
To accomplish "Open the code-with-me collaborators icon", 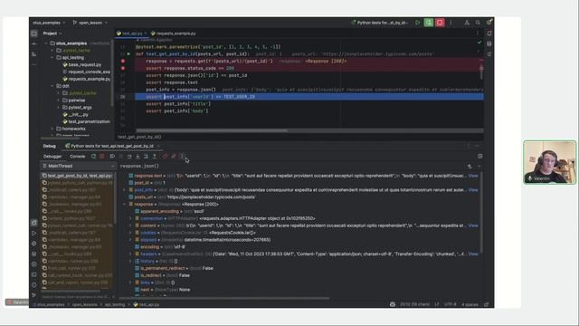I will tap(467, 23).
